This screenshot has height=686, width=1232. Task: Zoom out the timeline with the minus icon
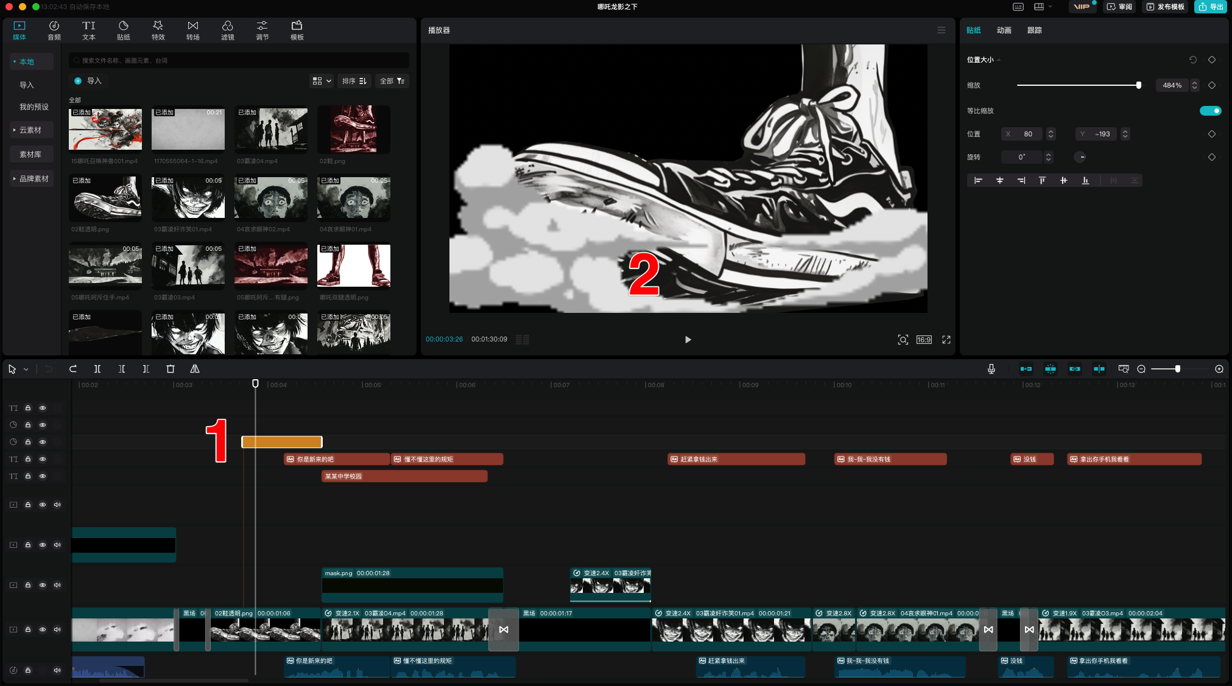[1141, 369]
